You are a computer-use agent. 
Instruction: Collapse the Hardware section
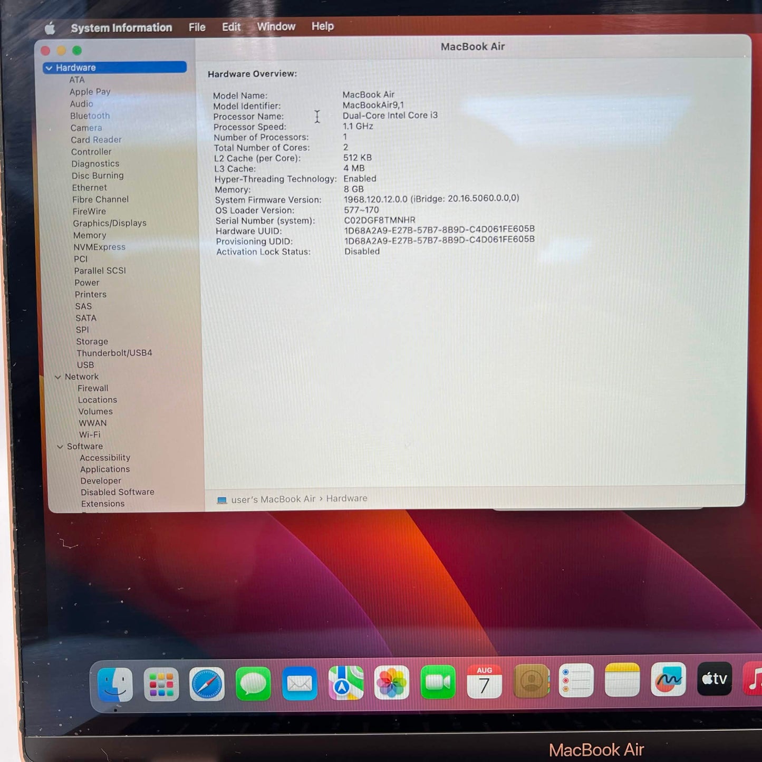pos(49,68)
